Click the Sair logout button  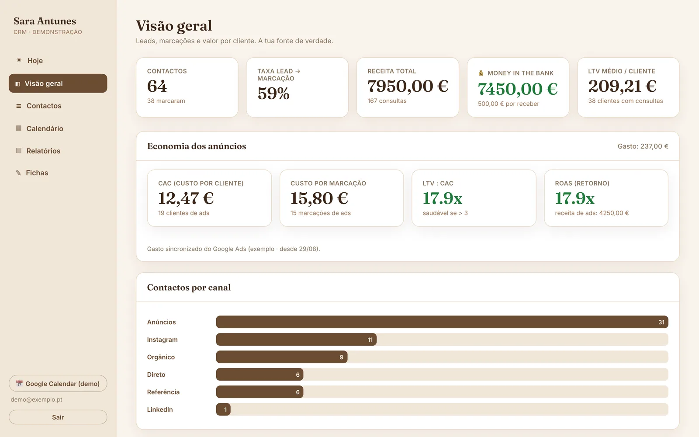(58, 417)
